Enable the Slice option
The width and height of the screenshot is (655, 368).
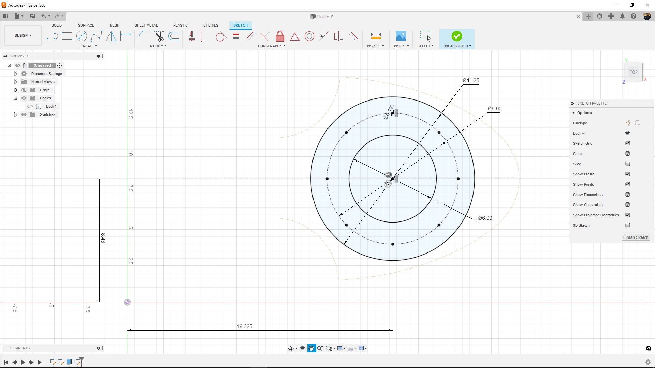pos(628,164)
